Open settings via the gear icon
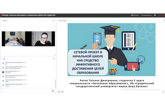This screenshot has width=165, height=110. pyautogui.click(x=155, y=15)
